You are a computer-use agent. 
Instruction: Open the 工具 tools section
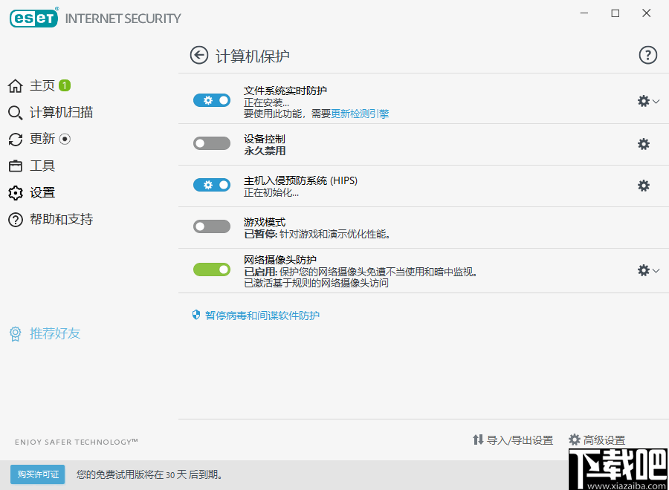tap(42, 166)
